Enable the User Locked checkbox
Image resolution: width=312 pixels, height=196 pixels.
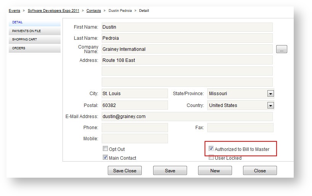(211, 157)
